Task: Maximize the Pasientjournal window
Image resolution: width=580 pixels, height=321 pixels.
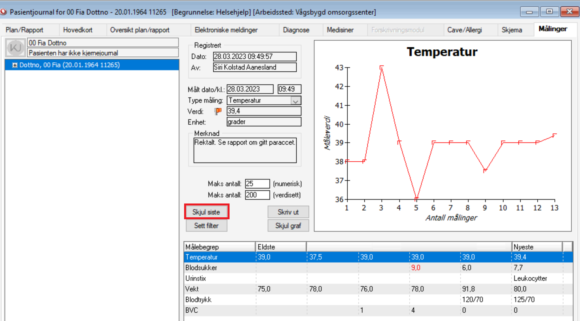Action: (x=549, y=12)
